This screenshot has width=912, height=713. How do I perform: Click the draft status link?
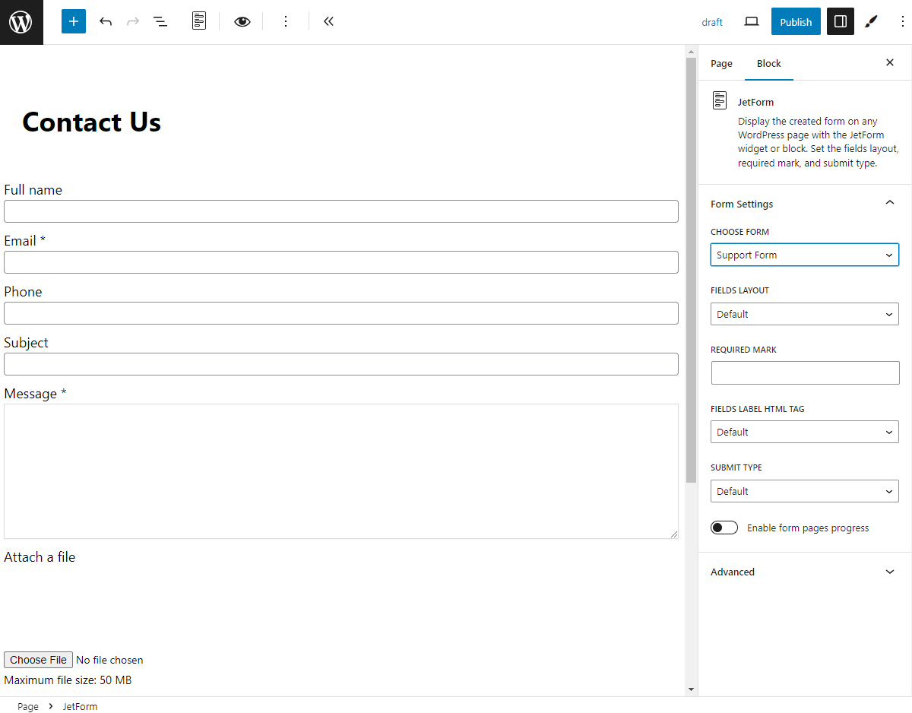(712, 22)
